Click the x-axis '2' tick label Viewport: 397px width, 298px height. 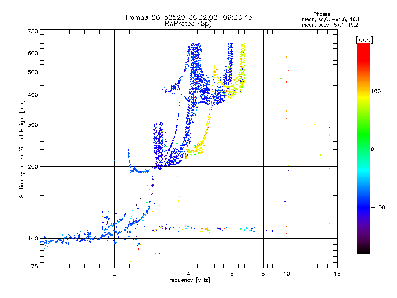(x=114, y=274)
